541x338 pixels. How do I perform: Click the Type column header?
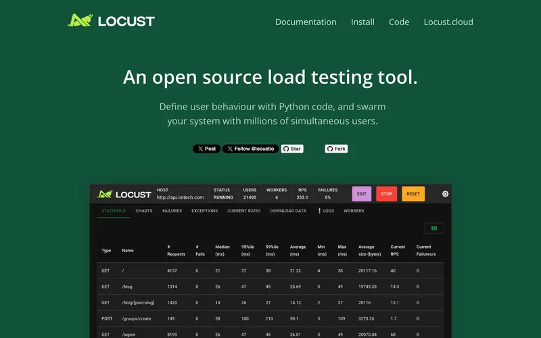[106, 250]
